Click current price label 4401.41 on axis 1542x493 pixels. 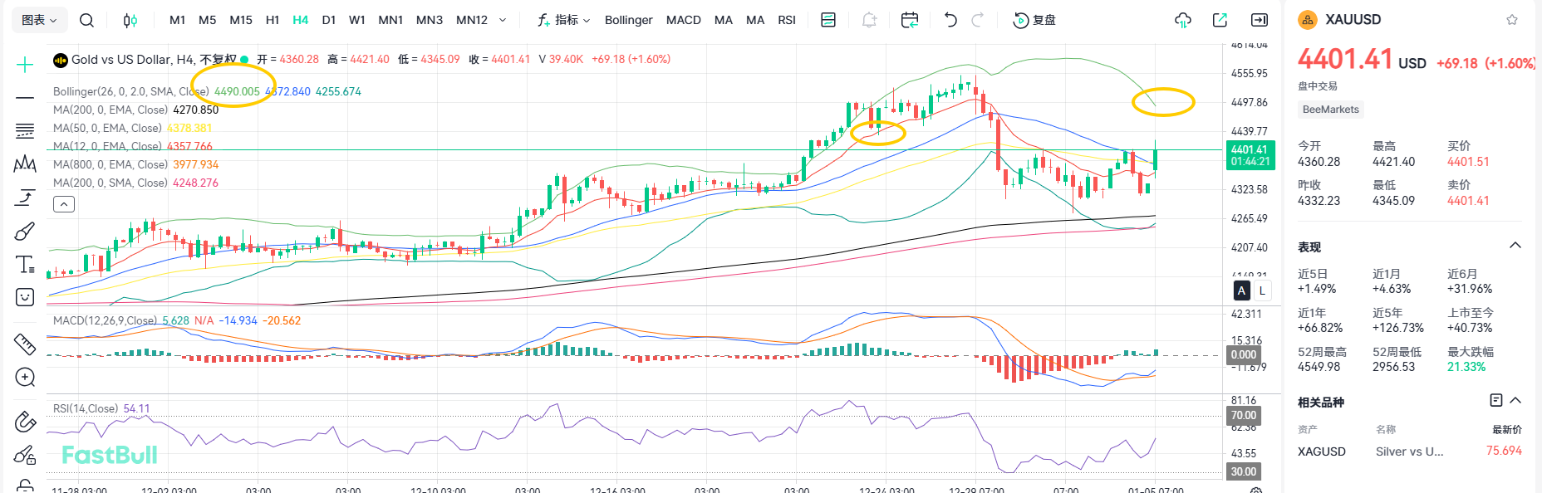(1250, 155)
